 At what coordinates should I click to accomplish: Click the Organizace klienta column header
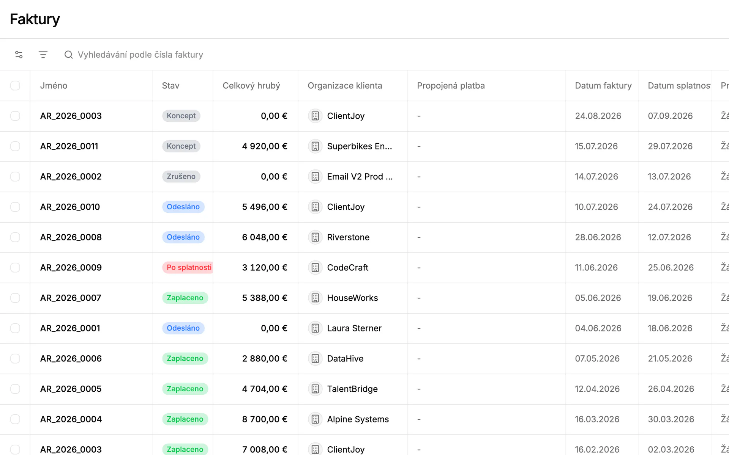[345, 86]
